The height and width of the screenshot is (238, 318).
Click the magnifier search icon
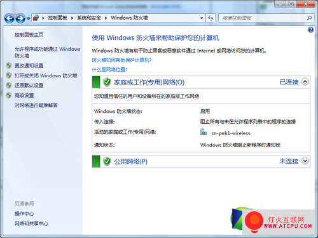click(x=309, y=18)
